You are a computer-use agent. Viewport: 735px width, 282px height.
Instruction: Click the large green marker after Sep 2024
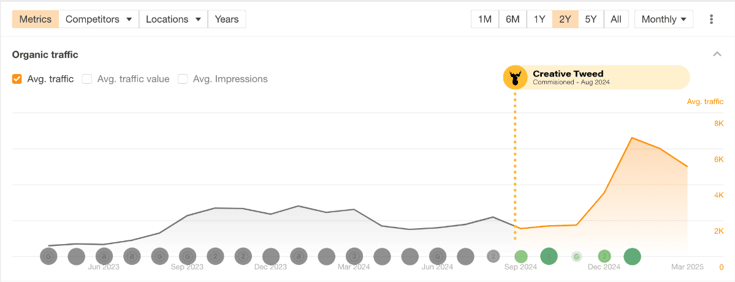[x=549, y=256]
